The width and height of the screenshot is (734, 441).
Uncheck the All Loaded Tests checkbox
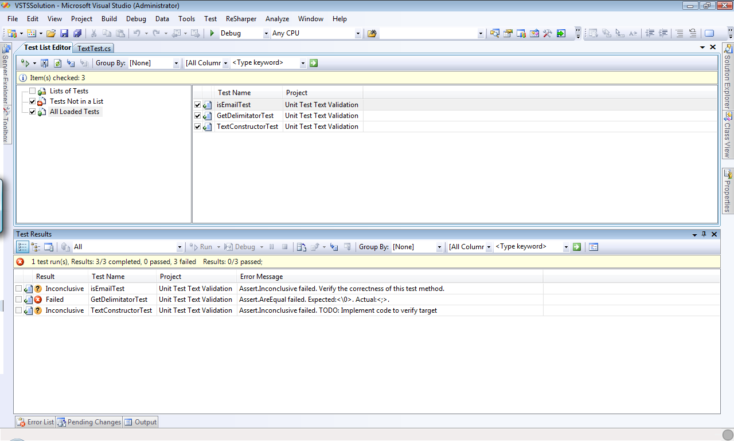coord(32,112)
